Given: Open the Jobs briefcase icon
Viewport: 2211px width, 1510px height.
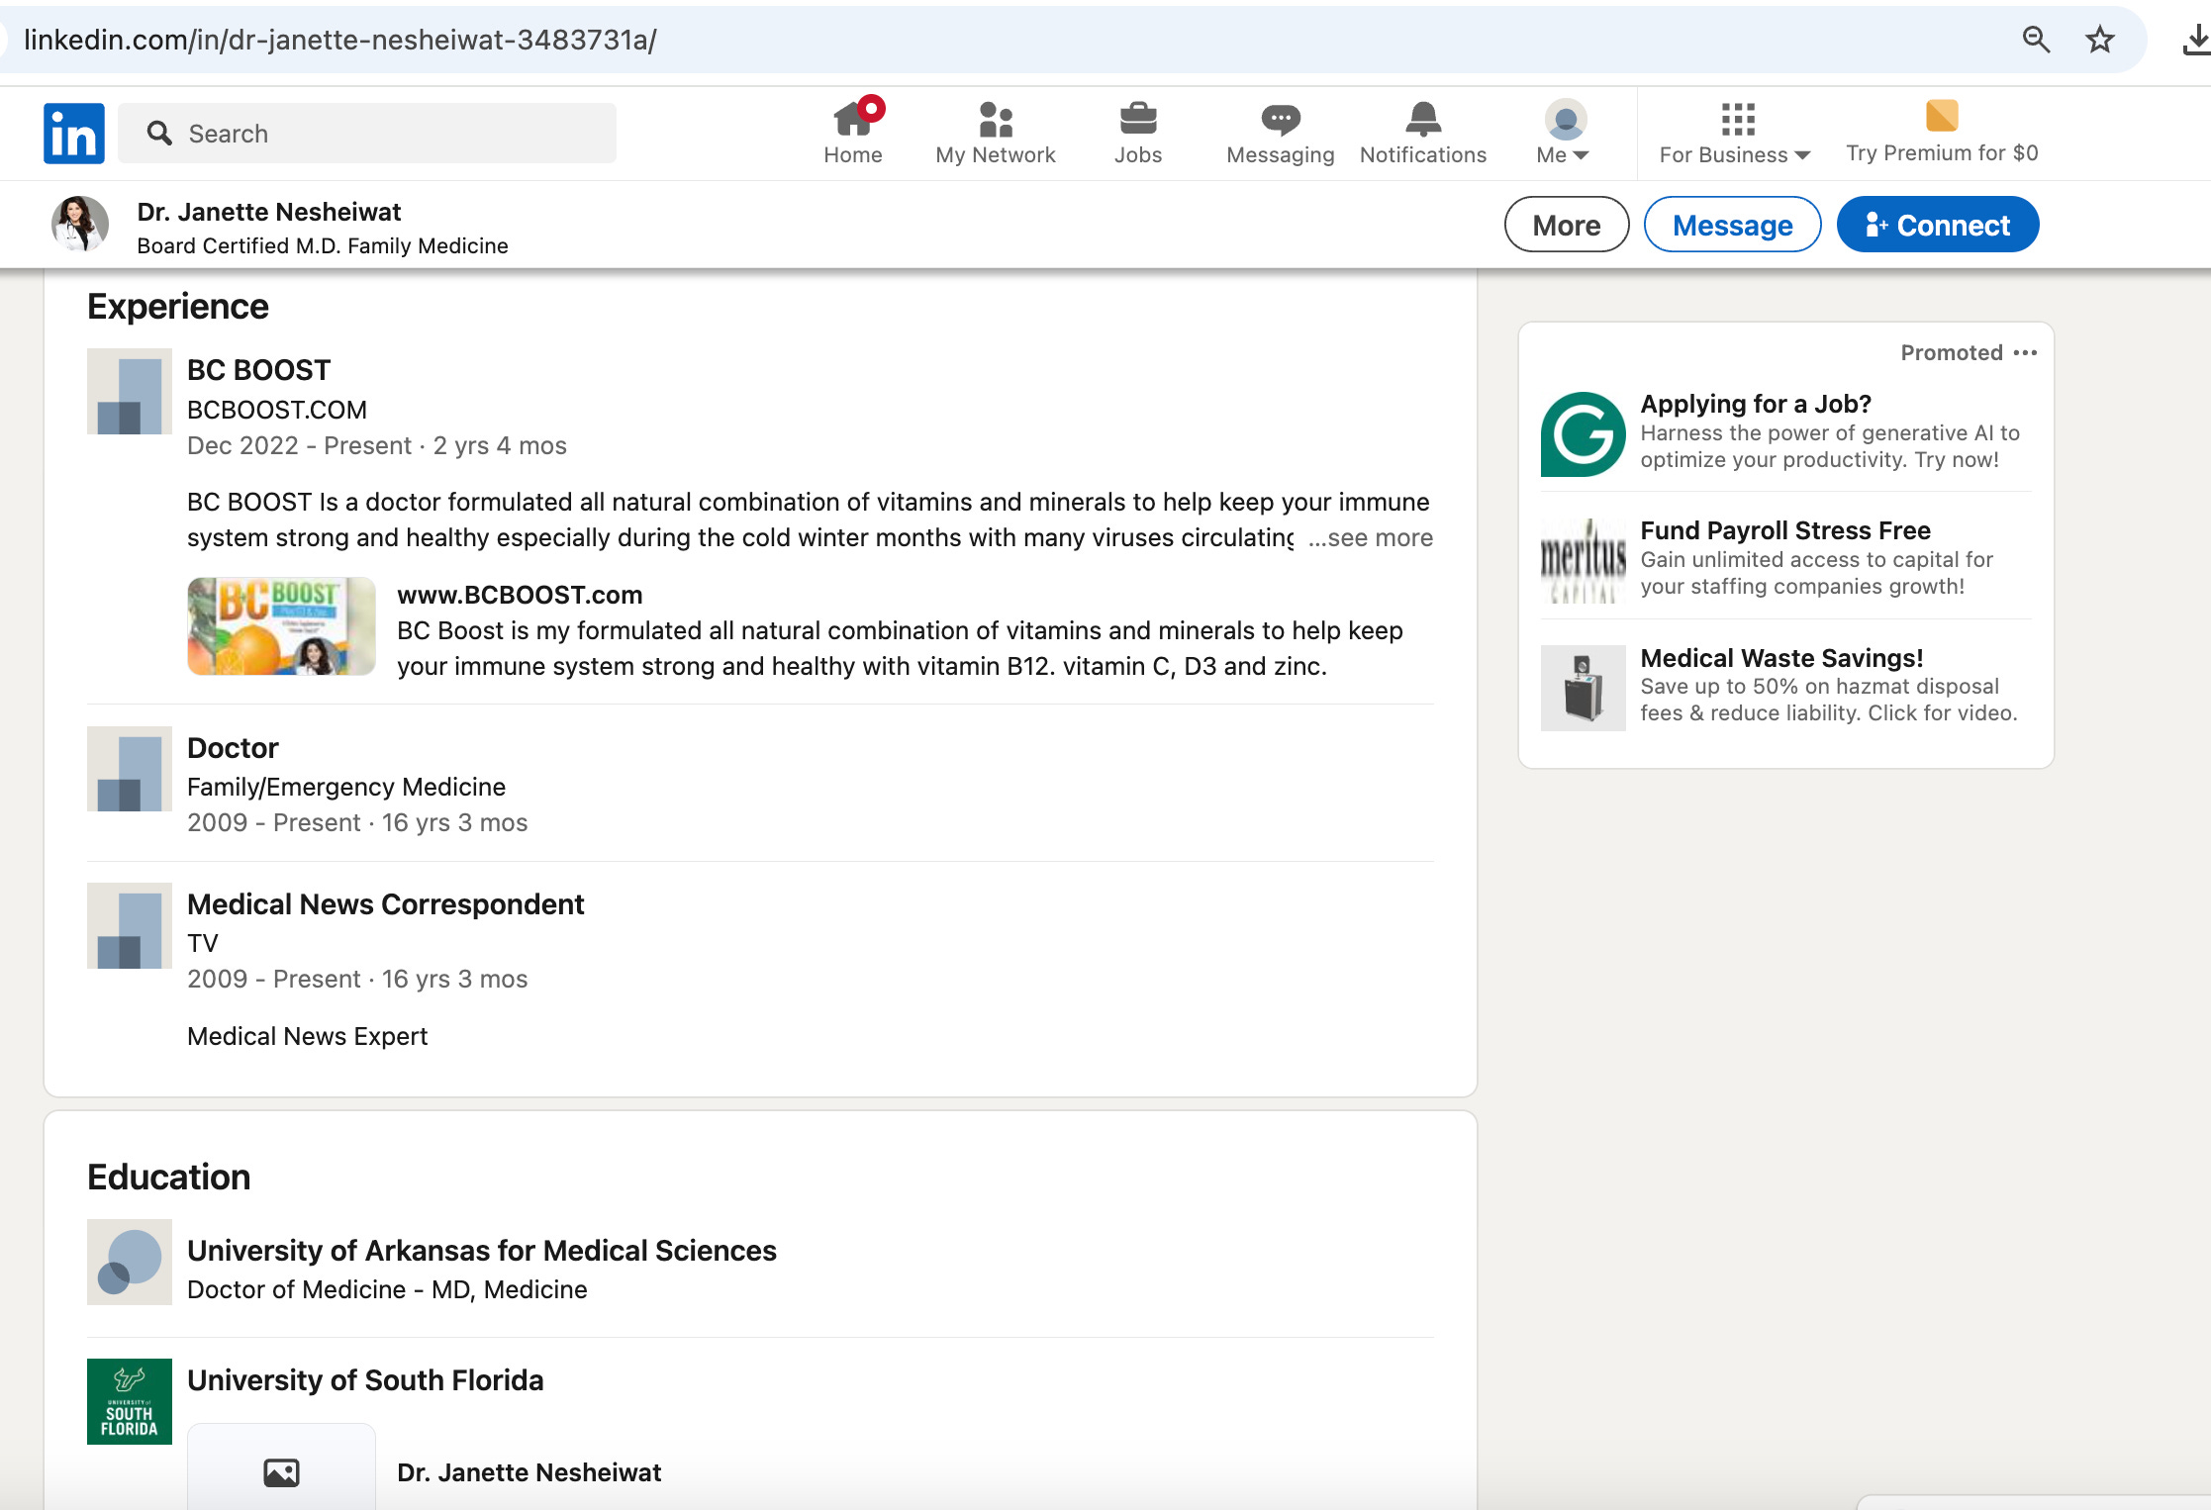Looking at the screenshot, I should [1138, 133].
